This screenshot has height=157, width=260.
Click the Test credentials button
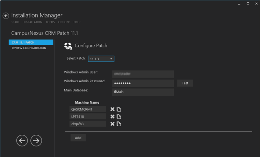[x=185, y=83]
